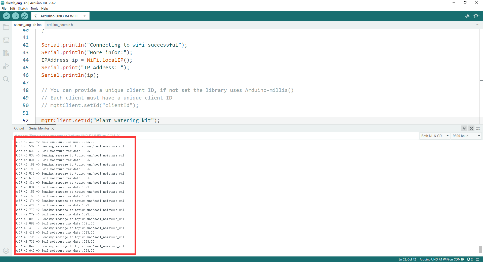This screenshot has height=262, width=483.
Task: Start the Debug button in toolbar
Action: [25, 16]
